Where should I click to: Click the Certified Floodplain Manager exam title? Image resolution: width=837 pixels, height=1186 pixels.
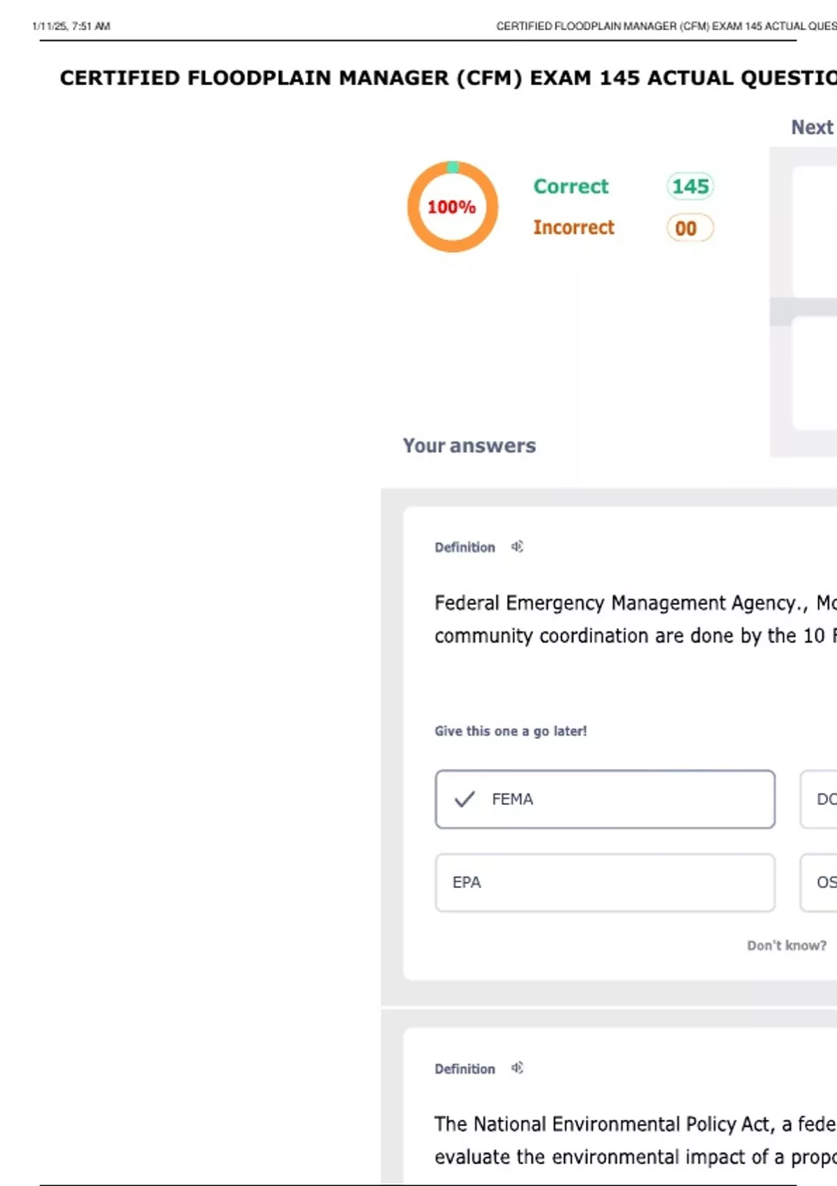tap(447, 77)
